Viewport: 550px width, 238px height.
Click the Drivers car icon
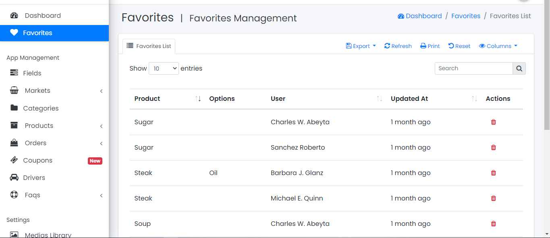click(14, 177)
